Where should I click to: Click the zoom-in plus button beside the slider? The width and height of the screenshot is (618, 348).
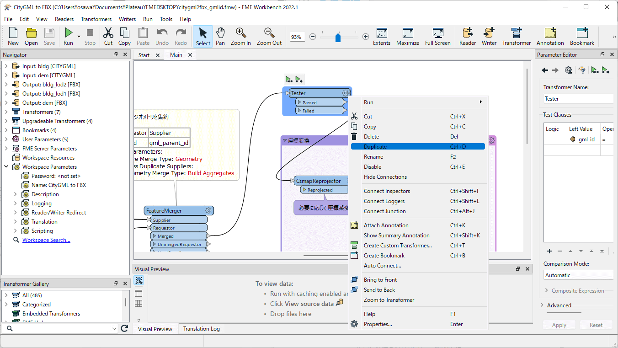366,37
